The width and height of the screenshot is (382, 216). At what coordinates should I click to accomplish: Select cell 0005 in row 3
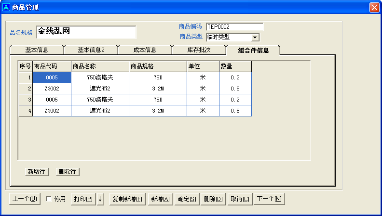pos(52,100)
